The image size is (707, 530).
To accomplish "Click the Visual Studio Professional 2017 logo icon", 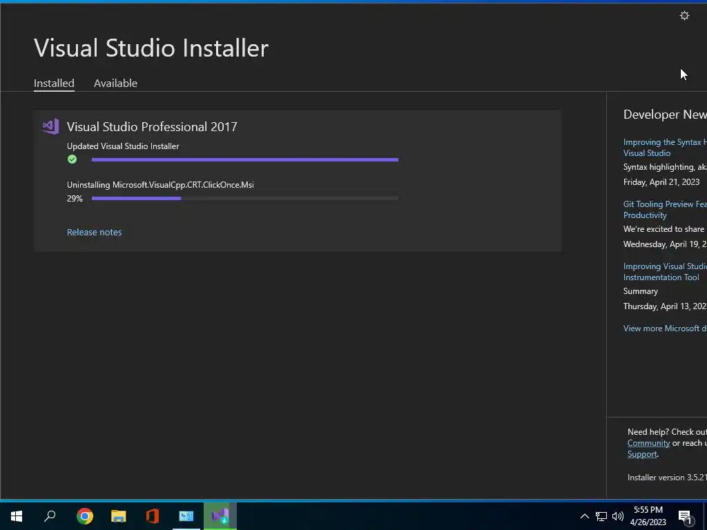I will [50, 127].
